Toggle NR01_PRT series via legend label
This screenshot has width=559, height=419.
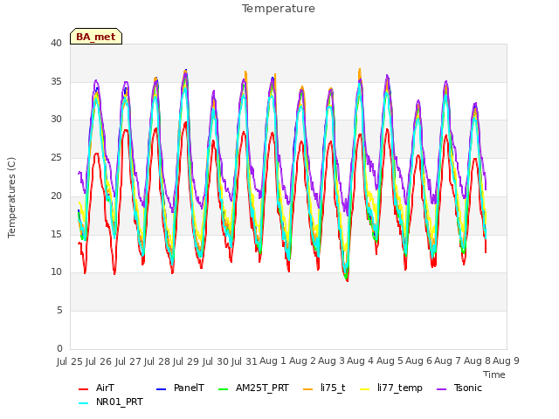[120, 402]
